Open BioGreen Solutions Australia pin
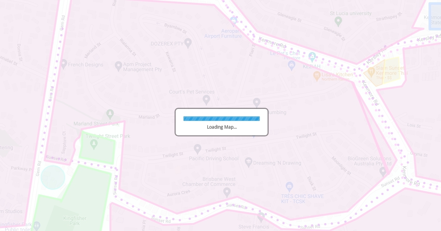 click(x=383, y=171)
